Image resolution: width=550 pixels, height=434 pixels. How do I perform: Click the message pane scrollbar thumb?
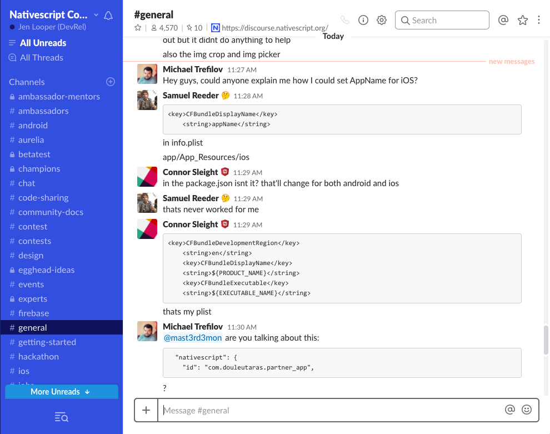coord(546,340)
